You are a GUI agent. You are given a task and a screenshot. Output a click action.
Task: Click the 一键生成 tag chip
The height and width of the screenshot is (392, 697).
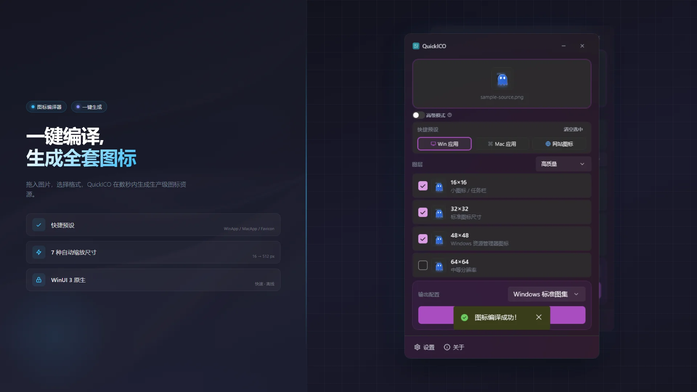click(89, 107)
